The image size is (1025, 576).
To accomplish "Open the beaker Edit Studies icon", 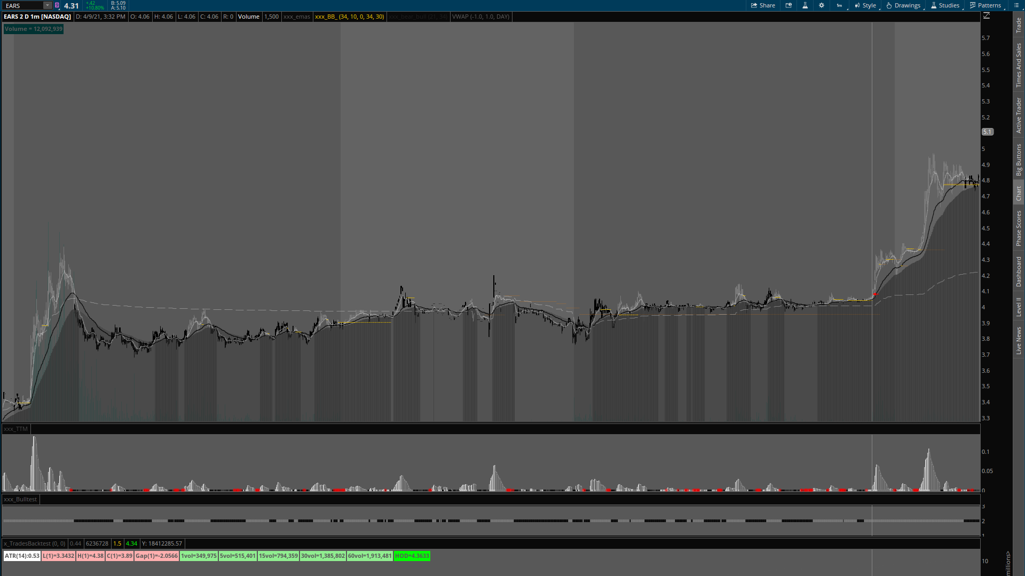I will pyautogui.click(x=805, y=5).
